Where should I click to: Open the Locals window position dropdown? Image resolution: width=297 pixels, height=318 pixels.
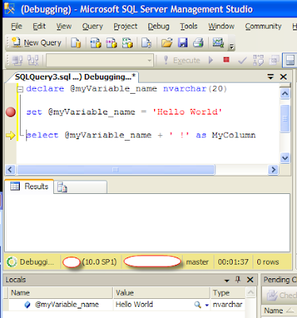coord(227,280)
